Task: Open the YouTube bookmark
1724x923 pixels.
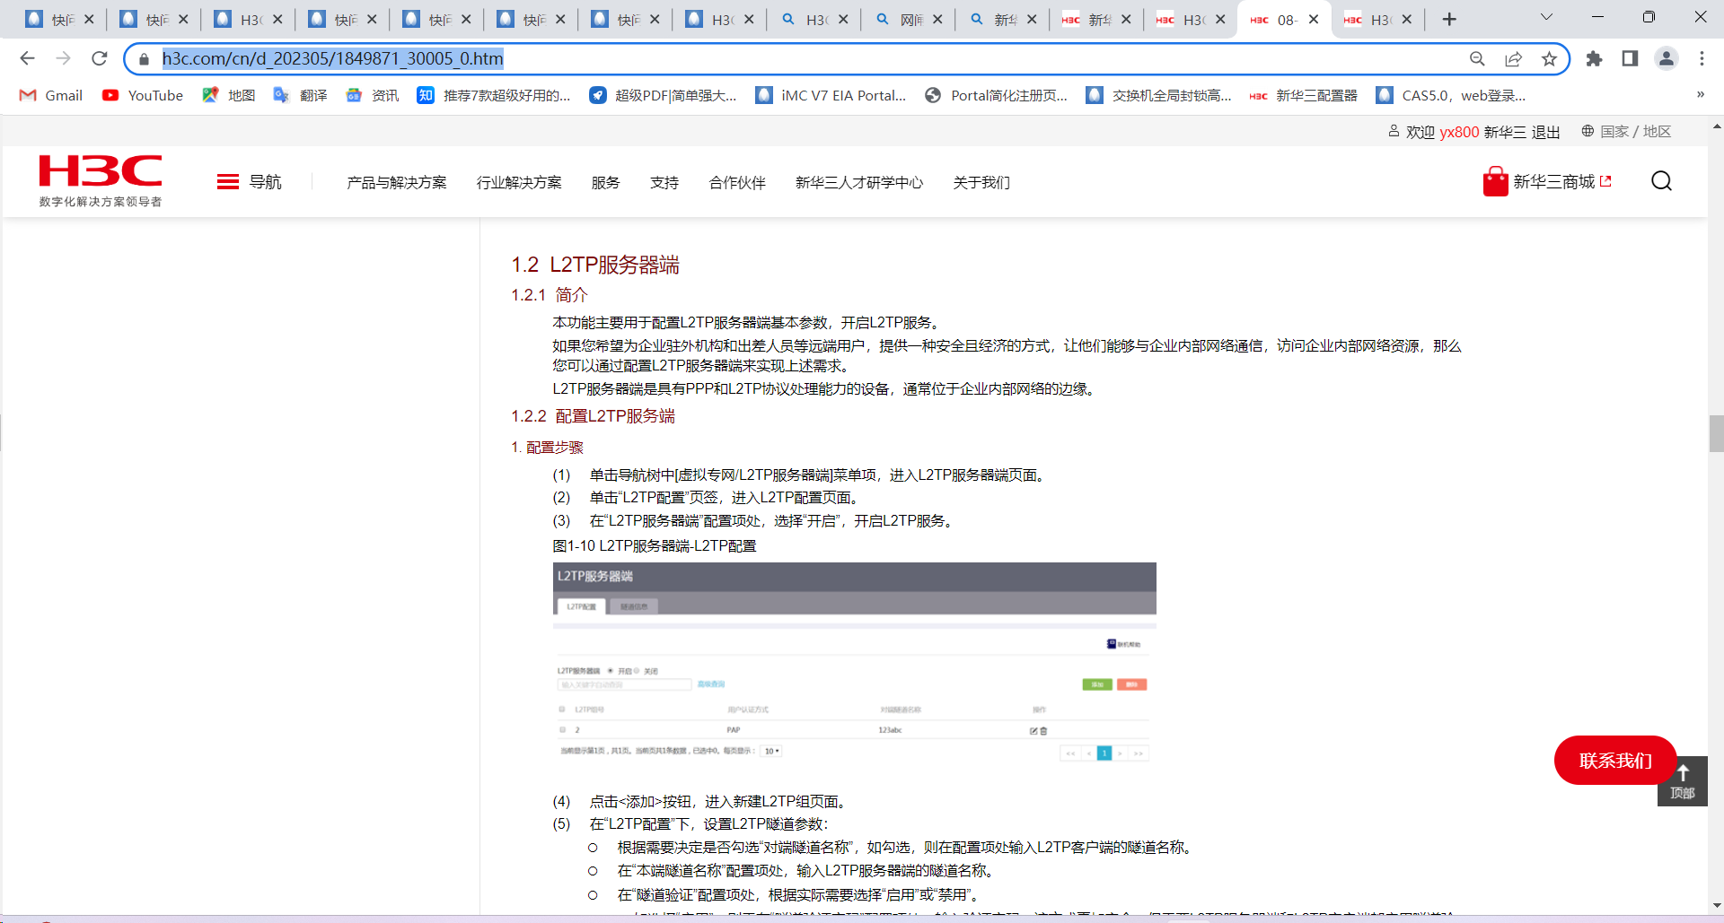Action: tap(143, 95)
